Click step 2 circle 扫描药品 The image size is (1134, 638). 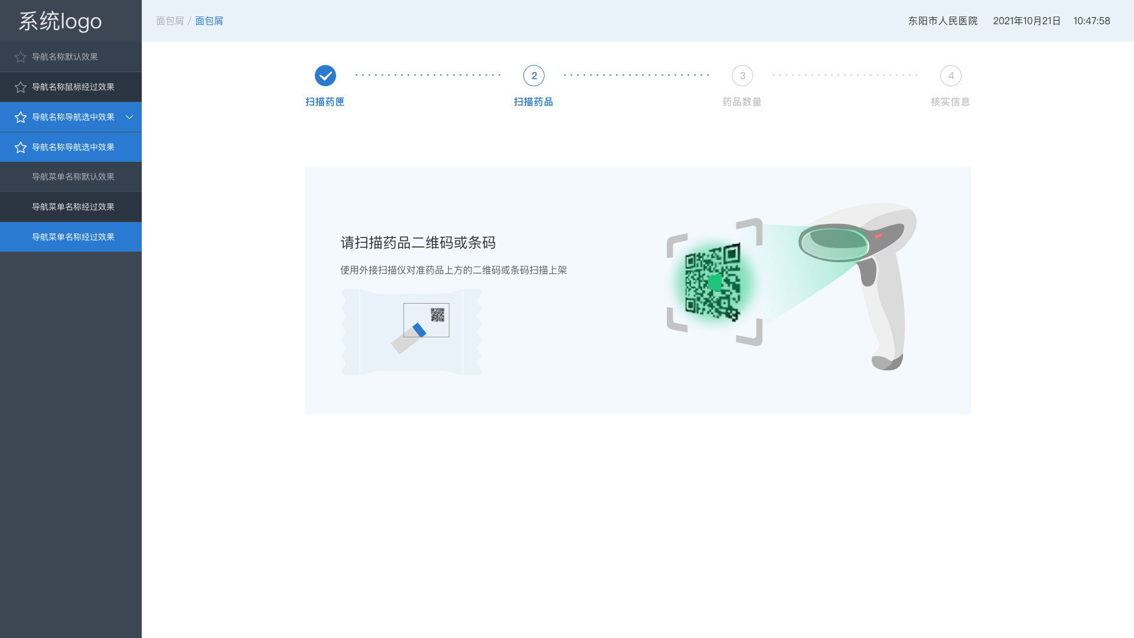[x=534, y=76]
